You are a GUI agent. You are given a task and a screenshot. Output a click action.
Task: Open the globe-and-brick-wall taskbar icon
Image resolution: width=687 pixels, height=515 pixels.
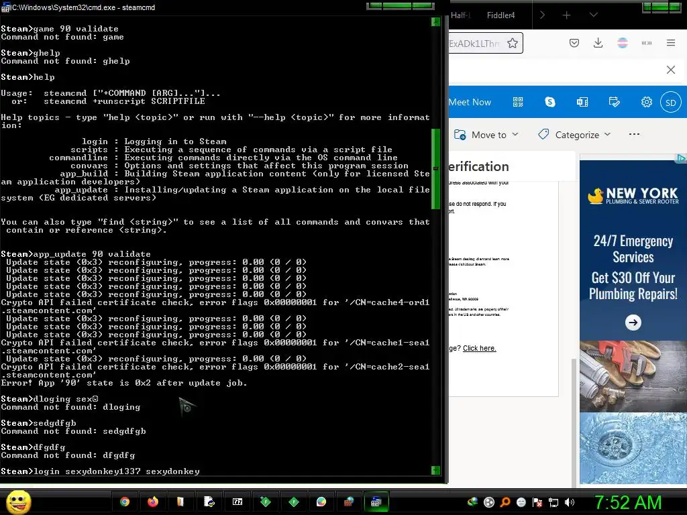click(349, 502)
